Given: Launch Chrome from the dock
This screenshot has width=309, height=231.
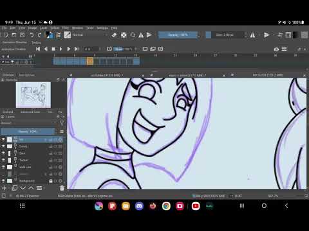Looking at the screenshot, I should point(166,206).
